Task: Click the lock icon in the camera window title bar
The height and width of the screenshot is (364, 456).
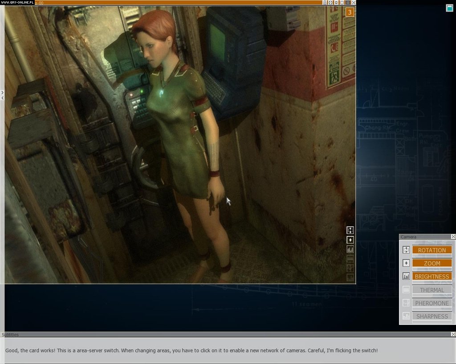Action: (325, 3)
